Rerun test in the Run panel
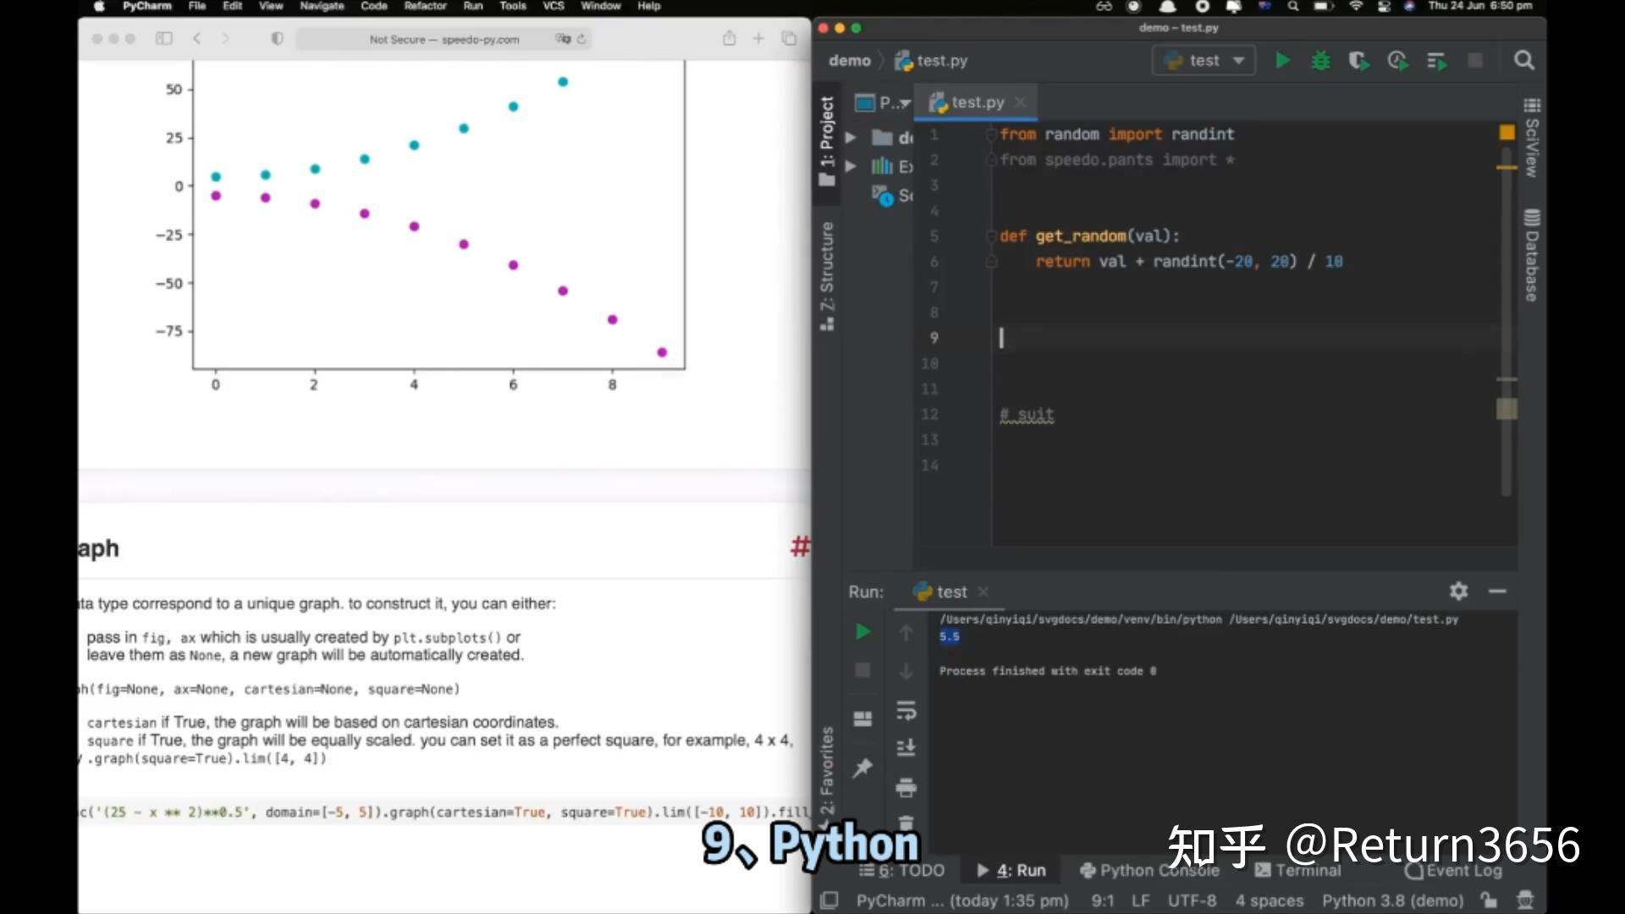This screenshot has width=1625, height=914. [x=862, y=631]
